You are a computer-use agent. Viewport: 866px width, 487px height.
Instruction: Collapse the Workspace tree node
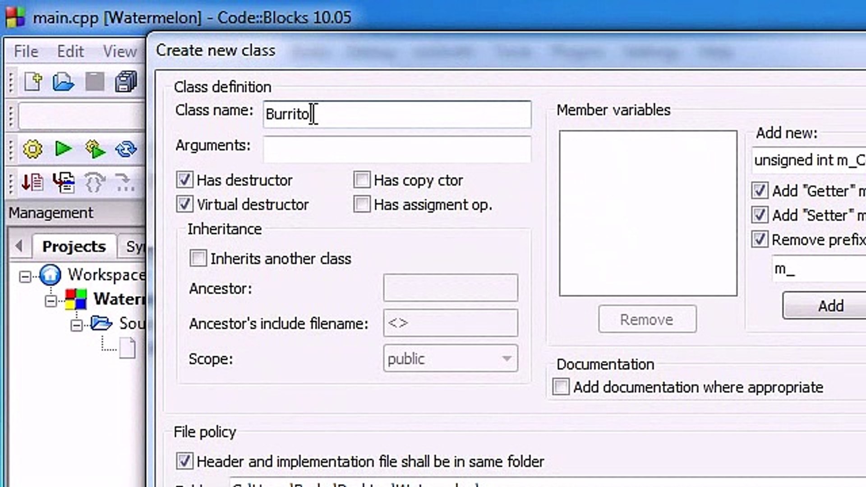[x=25, y=276]
